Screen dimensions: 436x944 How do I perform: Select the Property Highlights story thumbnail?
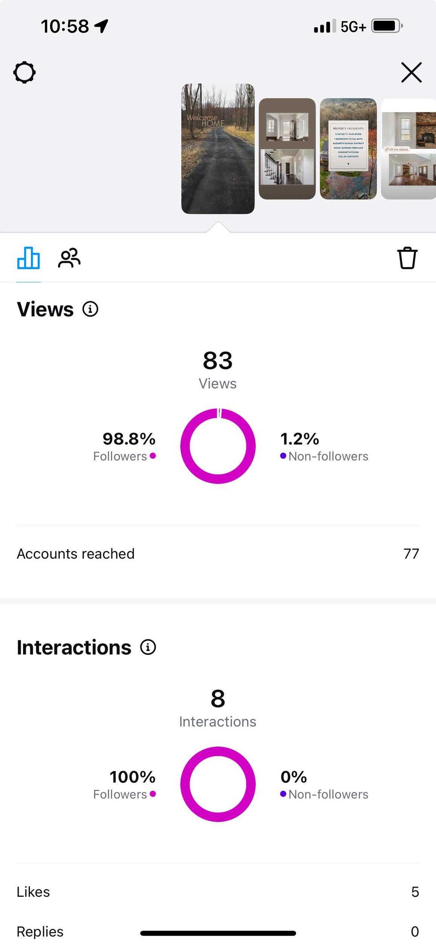(348, 149)
